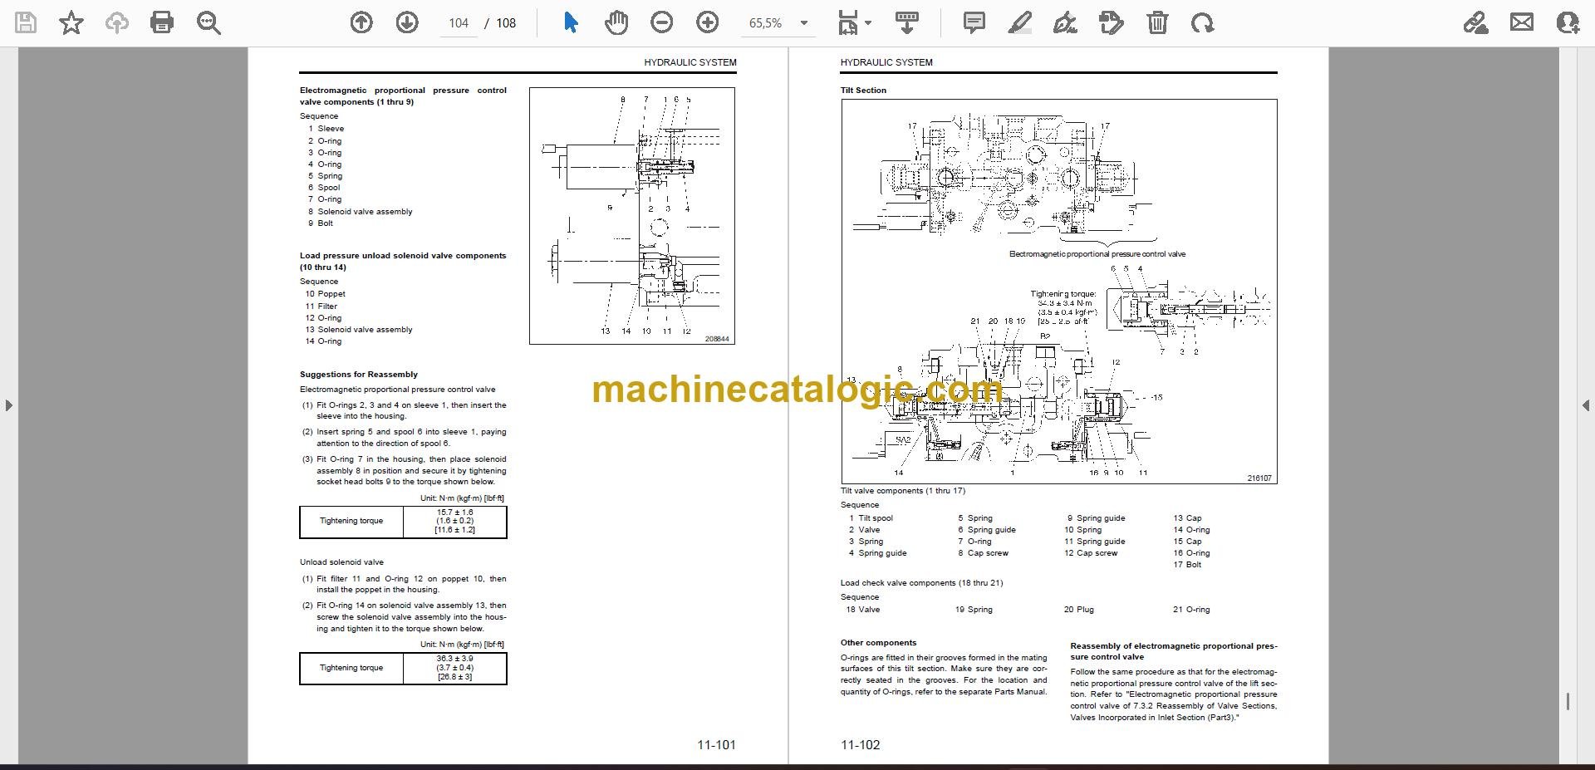Click the 15.7 ± 1.6 torque cell
The image size is (1595, 770).
click(455, 522)
